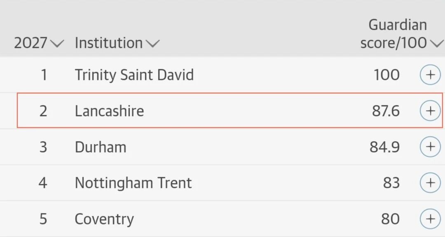Image resolution: width=445 pixels, height=237 pixels.
Task: Click Coventry institution name
Action: tap(104, 219)
